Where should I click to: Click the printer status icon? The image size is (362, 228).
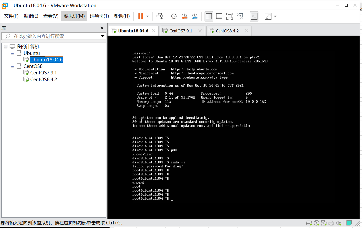point(331,223)
